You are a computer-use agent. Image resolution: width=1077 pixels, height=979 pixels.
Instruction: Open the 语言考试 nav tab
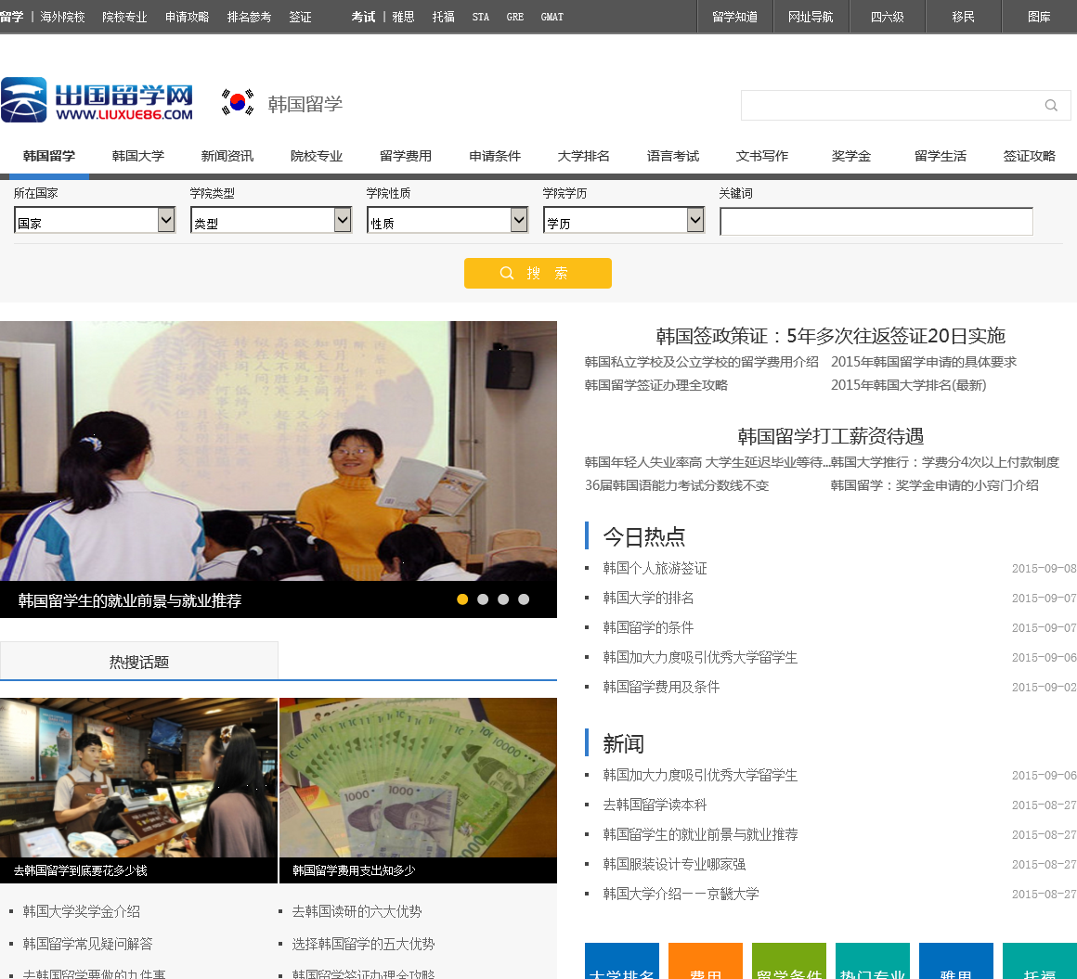coord(673,156)
